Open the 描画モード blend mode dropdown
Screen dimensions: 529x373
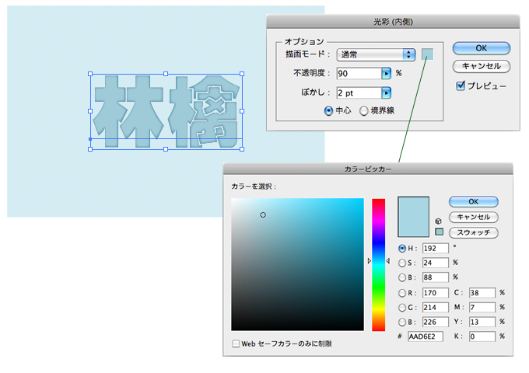(x=377, y=54)
